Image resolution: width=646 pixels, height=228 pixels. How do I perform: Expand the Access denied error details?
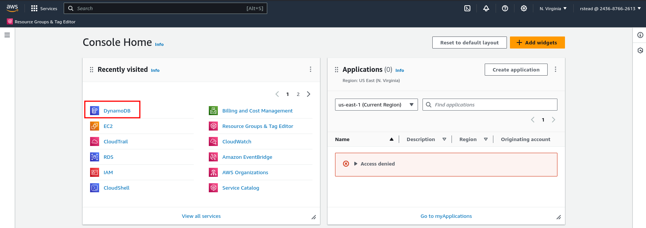tap(356, 164)
